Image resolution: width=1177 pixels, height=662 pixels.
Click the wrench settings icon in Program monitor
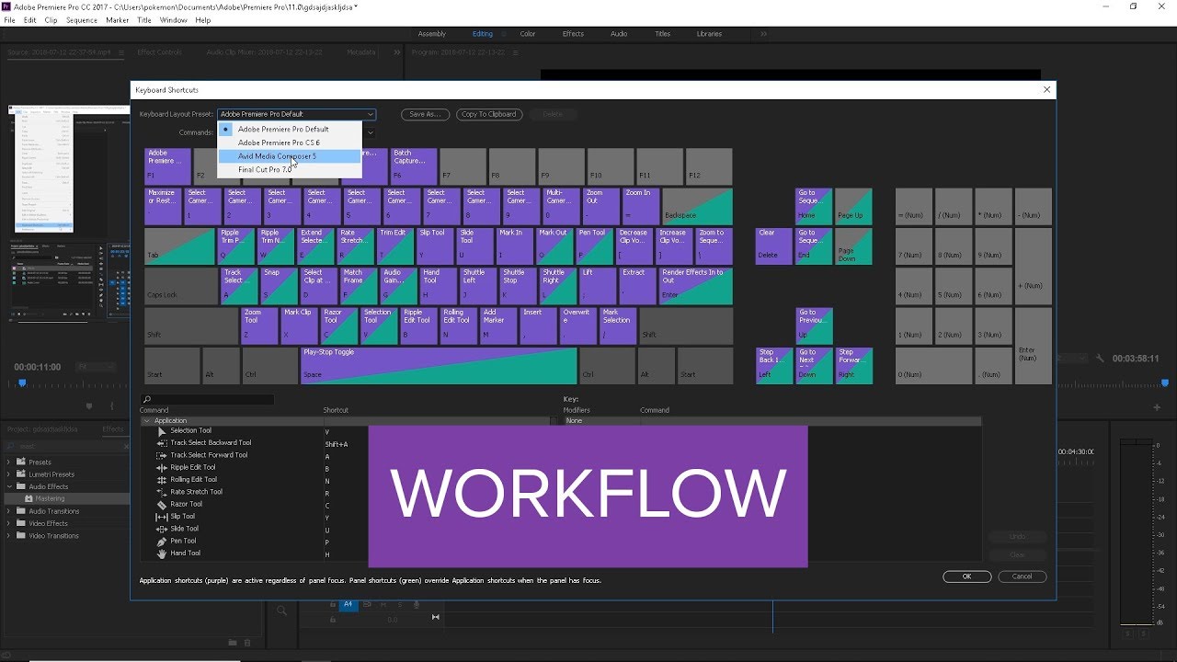(x=1098, y=359)
